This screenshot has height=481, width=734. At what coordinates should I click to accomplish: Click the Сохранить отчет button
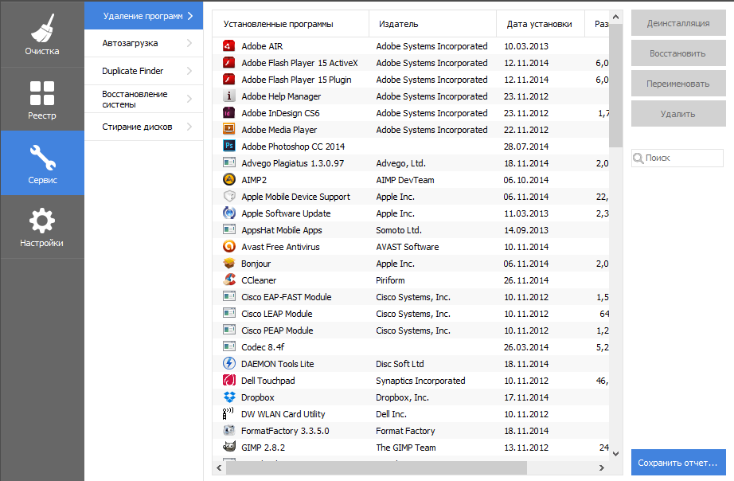[678, 463]
